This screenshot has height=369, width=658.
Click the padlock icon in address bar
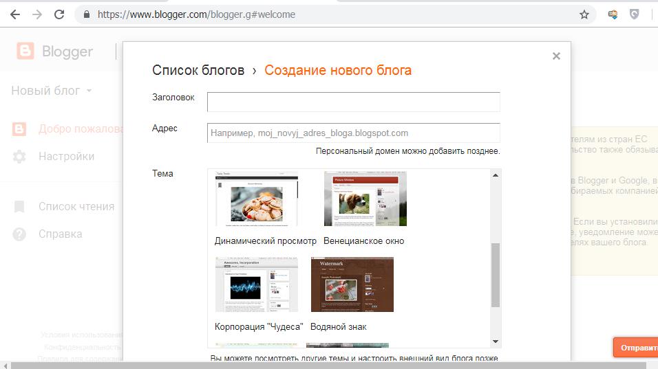pos(87,14)
